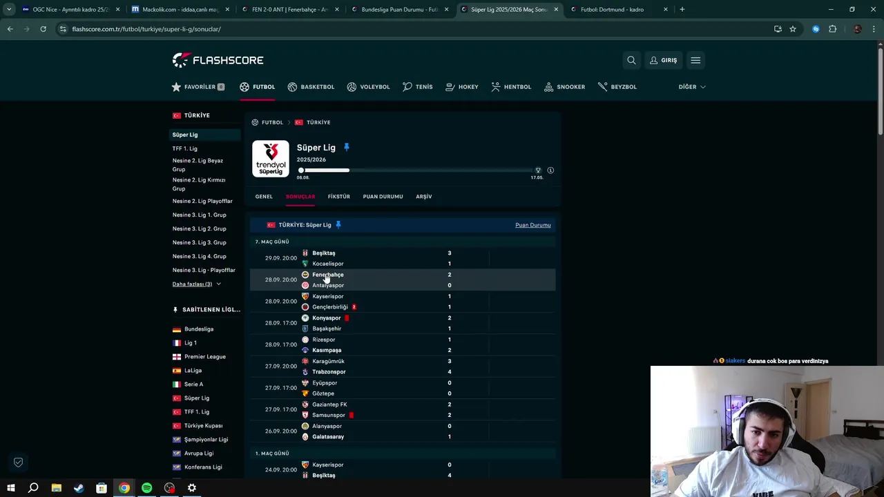
Task: Open the Genel tab
Action: tap(264, 197)
